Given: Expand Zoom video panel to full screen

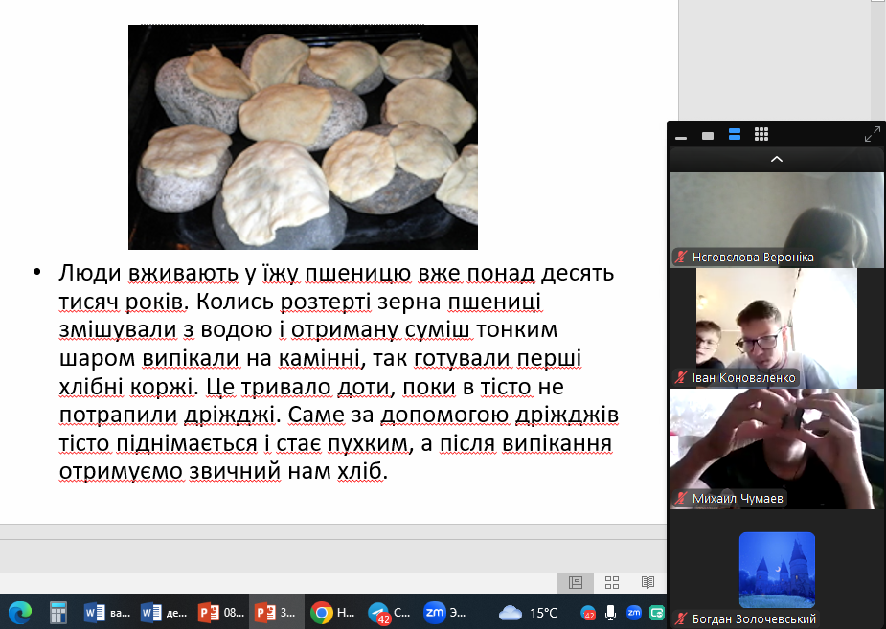Looking at the screenshot, I should coord(872,135).
